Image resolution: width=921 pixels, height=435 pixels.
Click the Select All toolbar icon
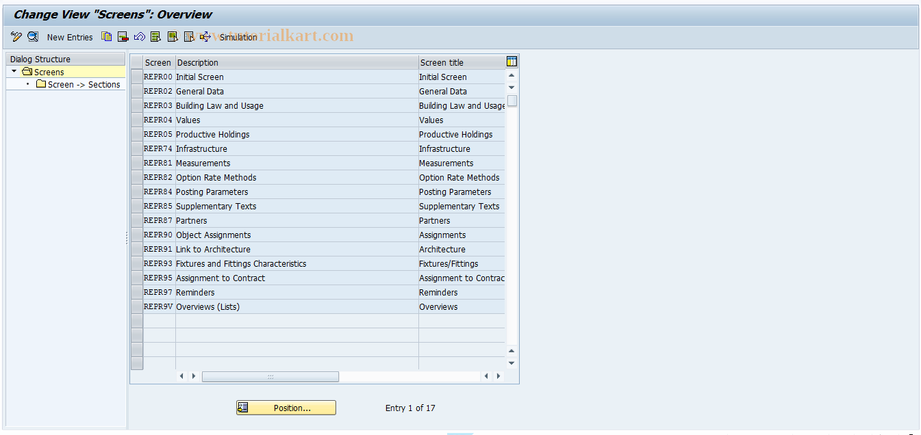click(156, 37)
